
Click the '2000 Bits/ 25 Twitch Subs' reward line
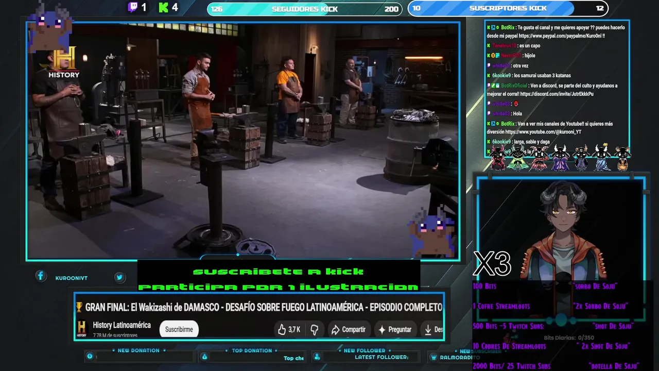coord(511,366)
